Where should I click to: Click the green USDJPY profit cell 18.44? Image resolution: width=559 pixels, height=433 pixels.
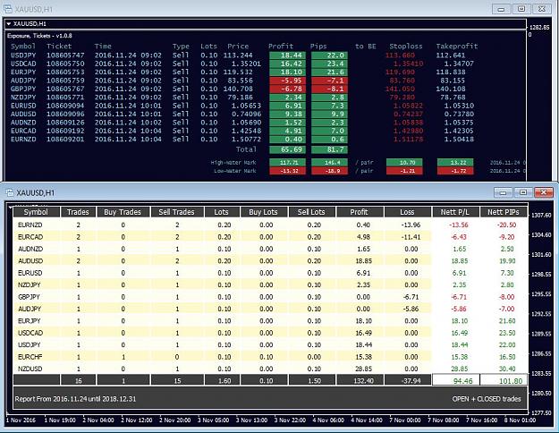coord(287,55)
